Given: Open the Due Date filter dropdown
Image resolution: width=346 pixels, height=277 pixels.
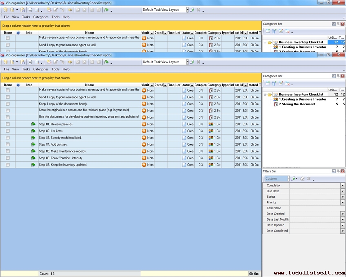Looking at the screenshot, I should (342, 191).
